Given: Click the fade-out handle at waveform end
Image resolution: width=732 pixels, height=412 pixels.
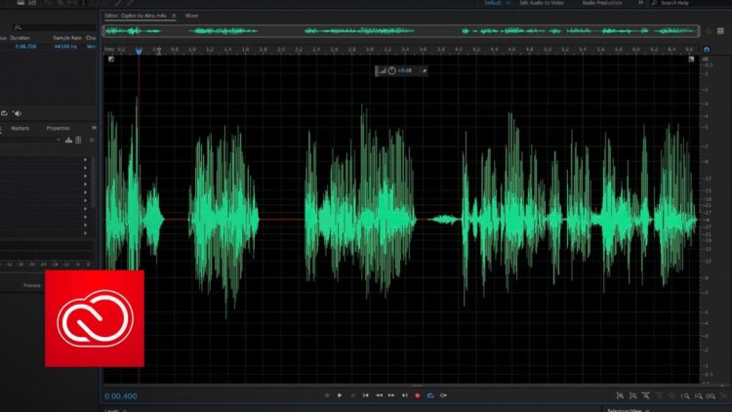Looking at the screenshot, I should pyautogui.click(x=691, y=59).
